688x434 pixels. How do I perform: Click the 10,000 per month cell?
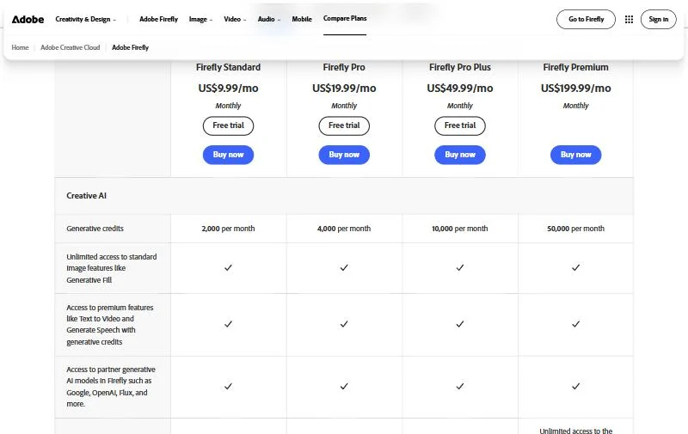tap(460, 229)
